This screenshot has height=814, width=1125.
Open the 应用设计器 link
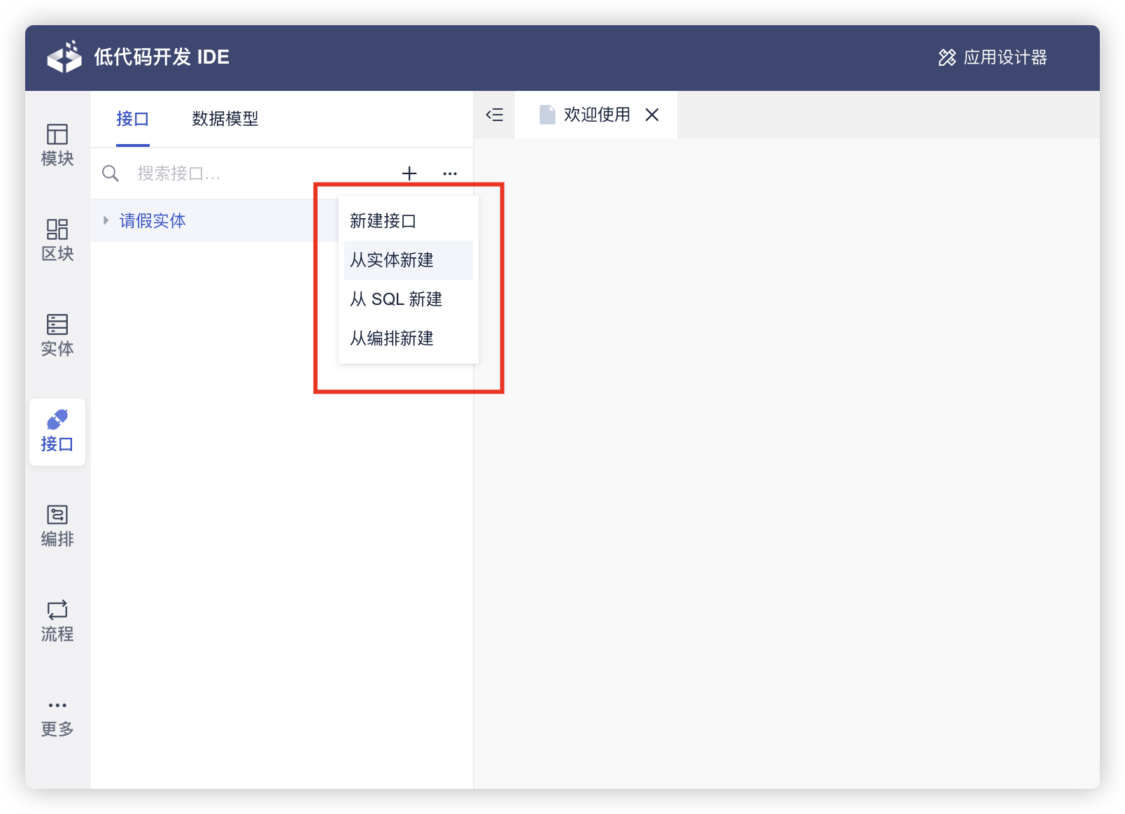pos(993,57)
